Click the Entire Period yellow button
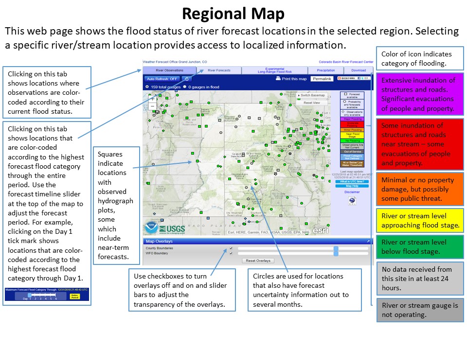Screen dimensions: 467x350 tap(74, 297)
